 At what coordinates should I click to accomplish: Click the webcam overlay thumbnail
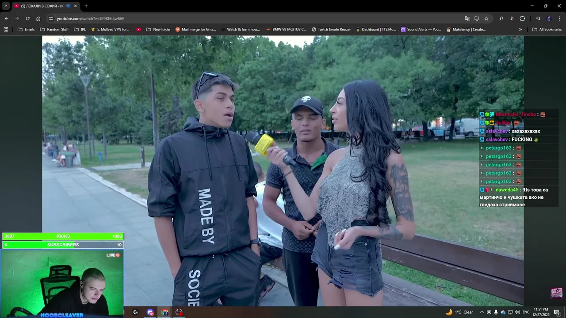62,283
